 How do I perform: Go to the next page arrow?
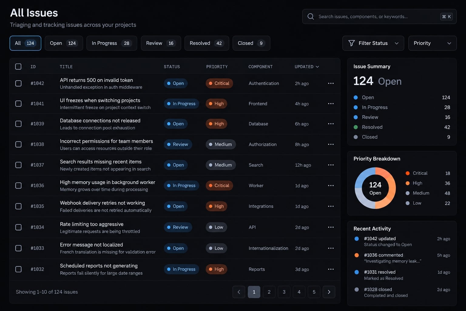coord(329,292)
